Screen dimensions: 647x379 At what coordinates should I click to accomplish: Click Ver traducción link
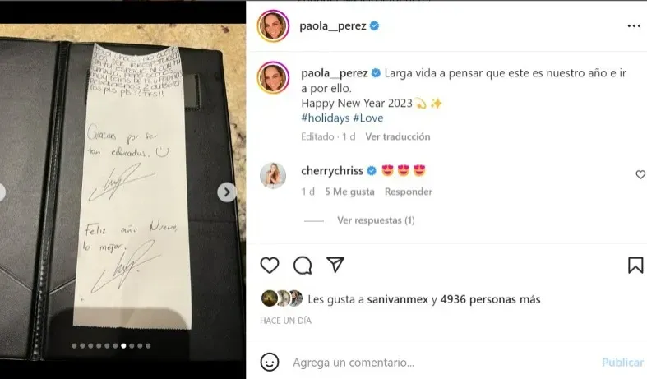398,136
